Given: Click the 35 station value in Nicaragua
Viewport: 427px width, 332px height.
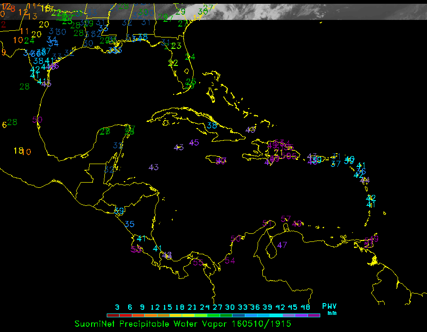Looking at the screenshot, I should click(x=129, y=224).
